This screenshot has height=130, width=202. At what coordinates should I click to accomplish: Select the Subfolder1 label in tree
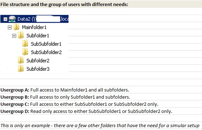(x=38, y=36)
